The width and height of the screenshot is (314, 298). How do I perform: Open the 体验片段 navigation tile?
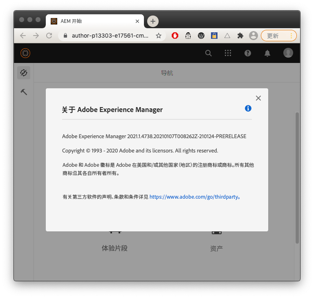coord(114,248)
